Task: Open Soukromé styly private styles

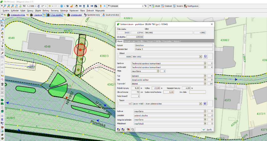Action: point(112,15)
